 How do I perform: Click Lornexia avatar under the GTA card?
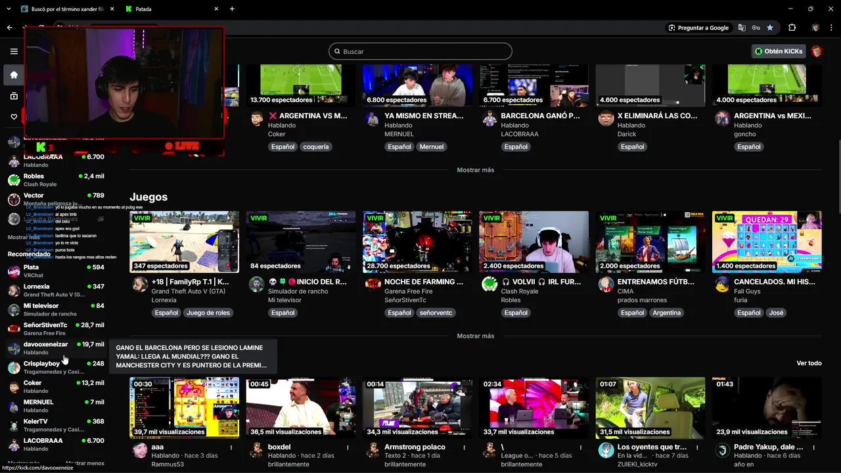[x=139, y=284]
